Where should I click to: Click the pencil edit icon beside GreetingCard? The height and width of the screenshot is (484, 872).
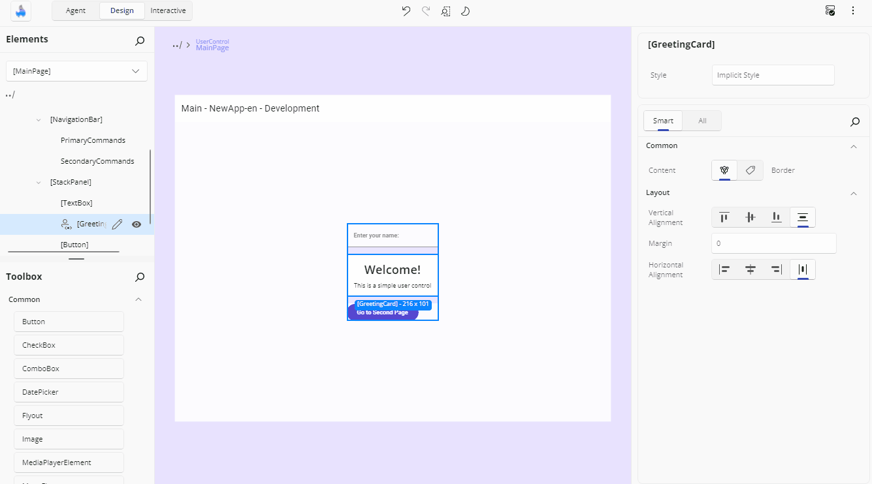coord(117,224)
